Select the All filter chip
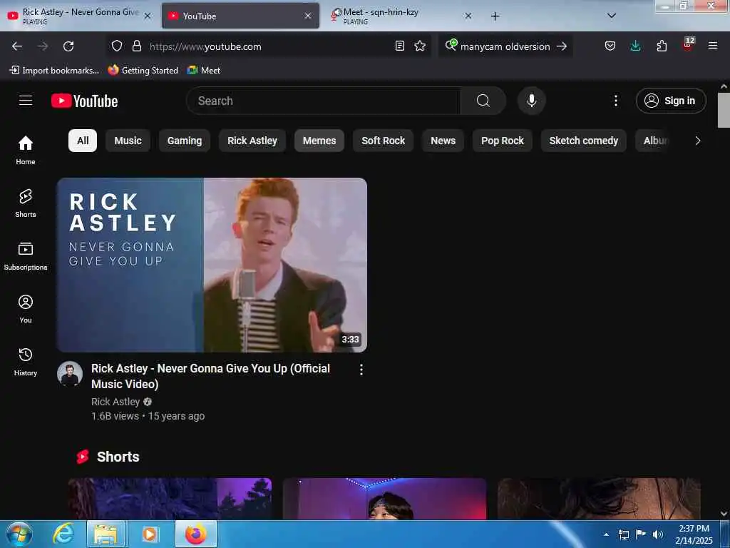730x548 pixels. pos(83,141)
